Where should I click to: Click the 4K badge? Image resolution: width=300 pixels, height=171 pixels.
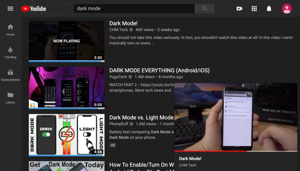[113, 145]
